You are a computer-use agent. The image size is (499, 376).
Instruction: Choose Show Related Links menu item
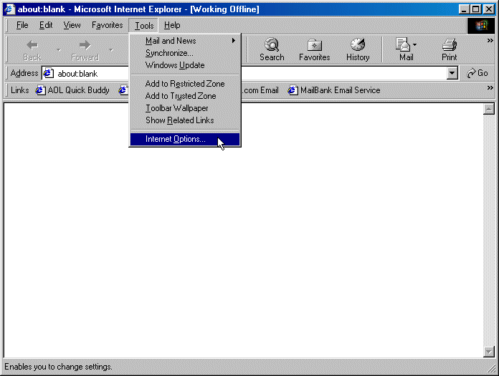[185, 120]
